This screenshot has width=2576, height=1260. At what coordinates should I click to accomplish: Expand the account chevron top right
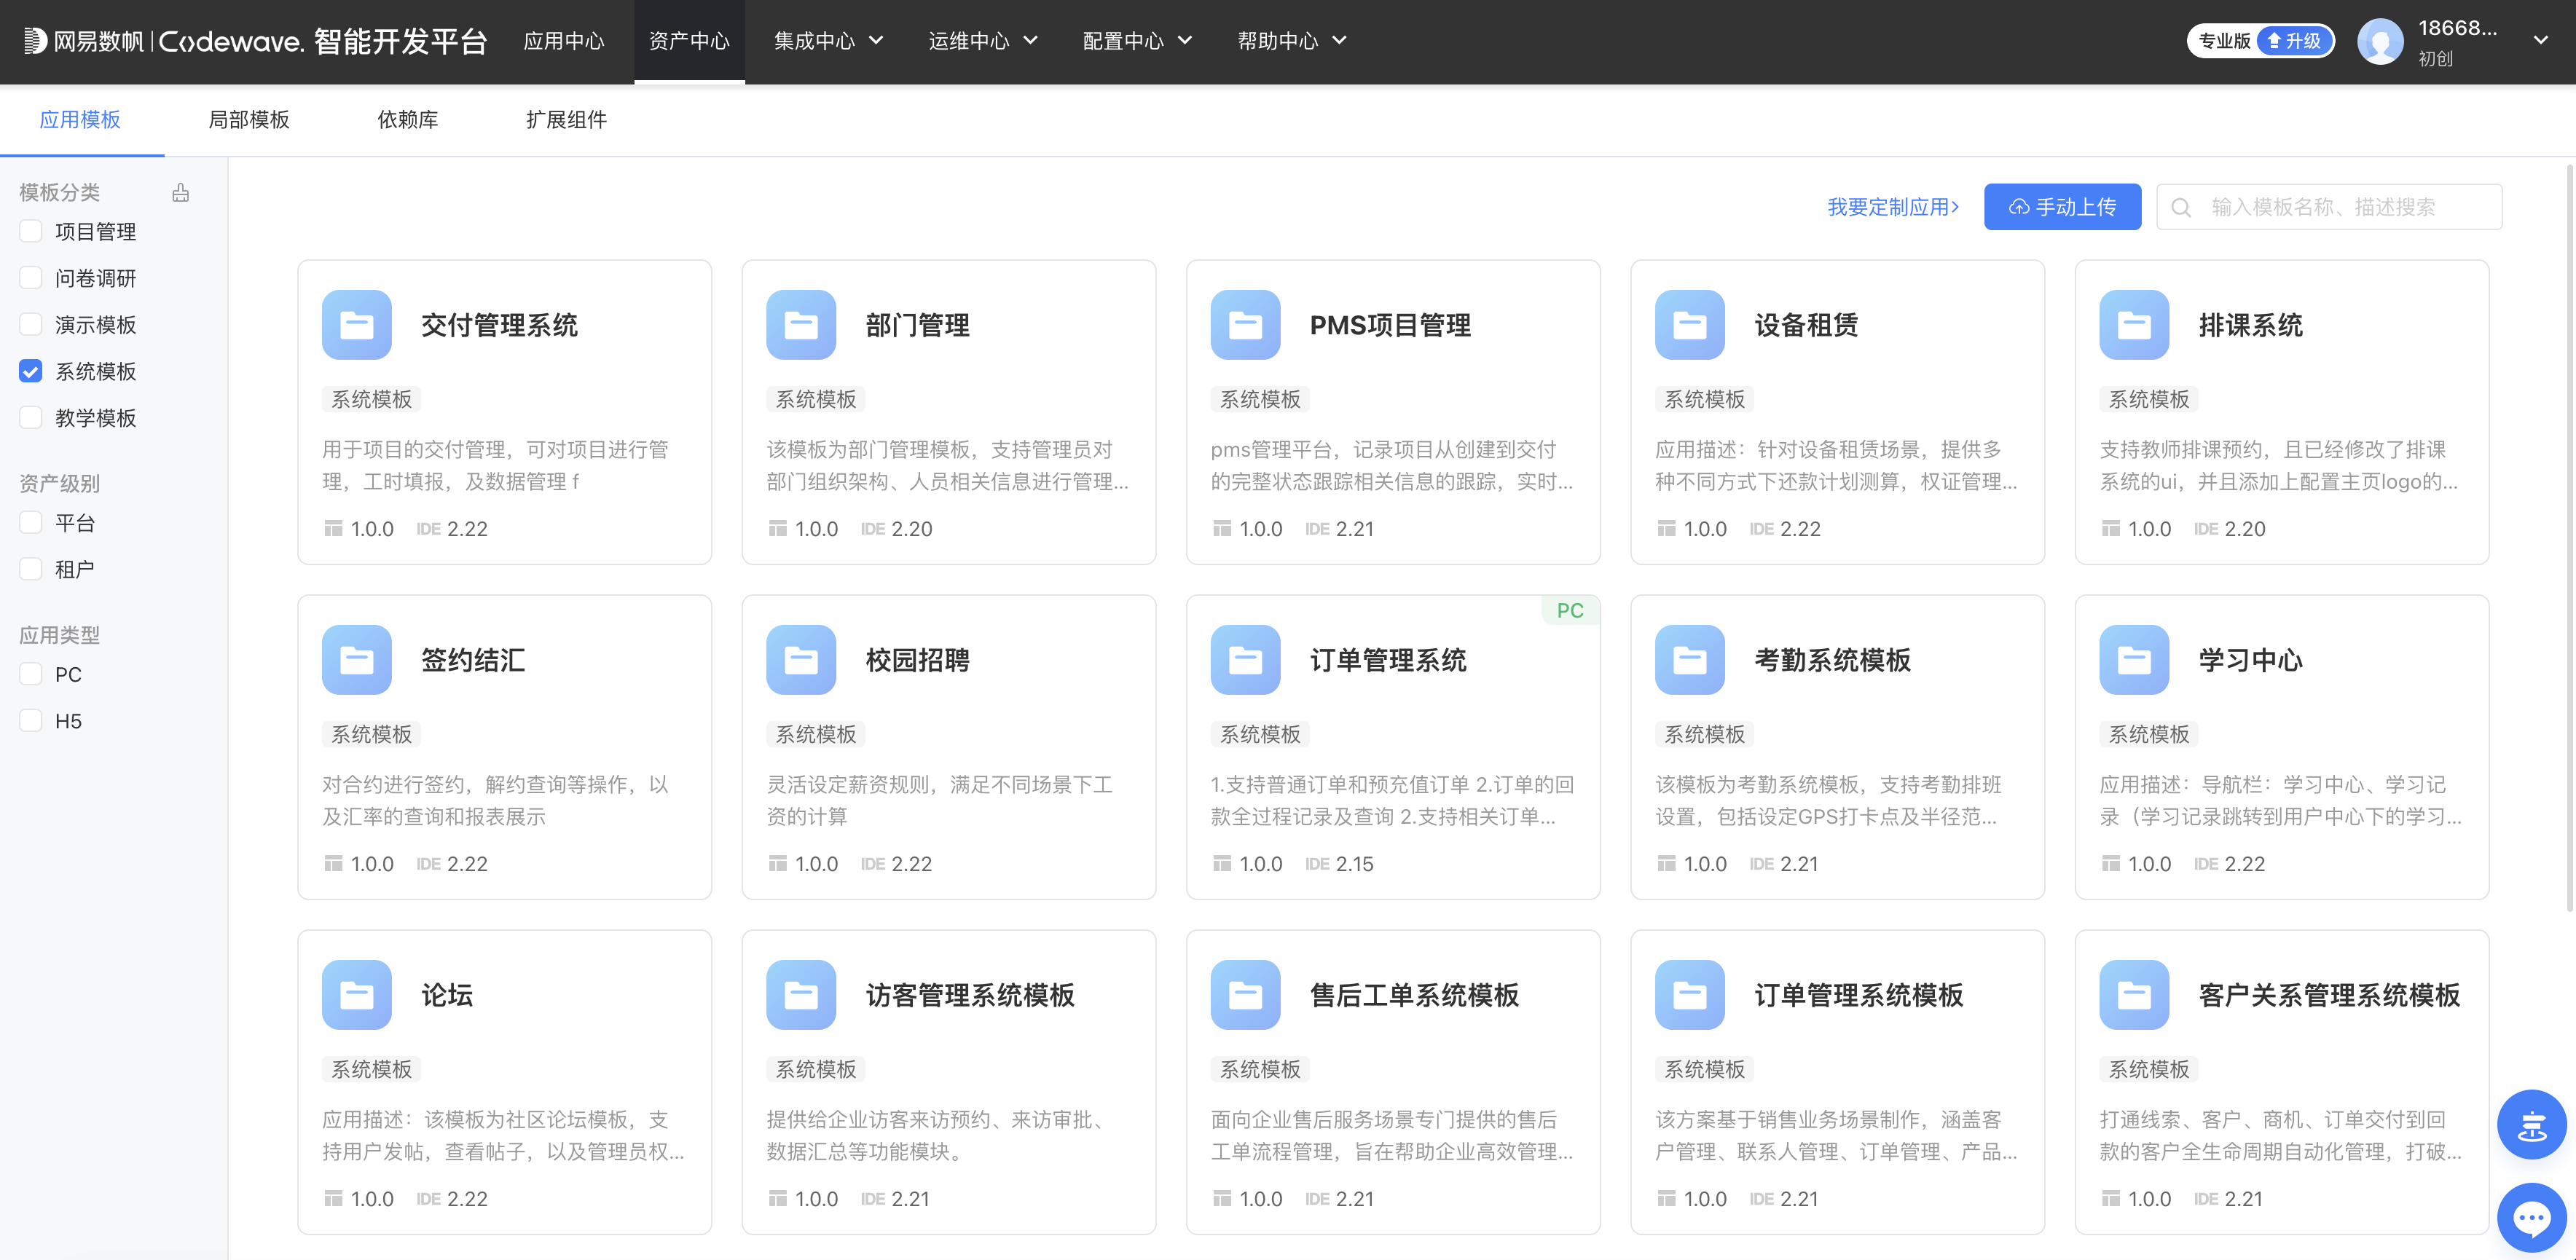pos(2541,41)
